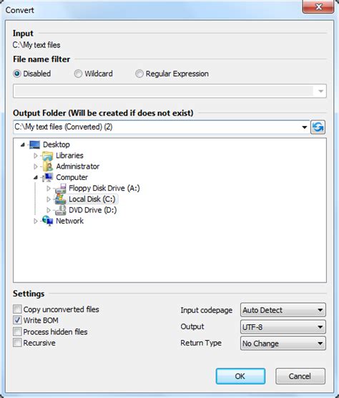Open the Output encoding UTF-8 dropdown

coord(283,327)
